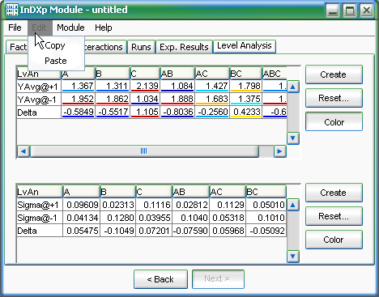The image size is (379, 297).
Task: Open the File menu
Action: (x=15, y=28)
